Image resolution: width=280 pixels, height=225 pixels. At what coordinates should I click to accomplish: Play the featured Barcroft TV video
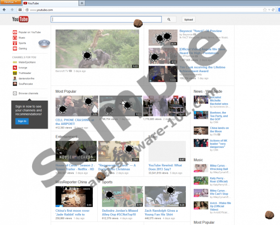click(97, 49)
